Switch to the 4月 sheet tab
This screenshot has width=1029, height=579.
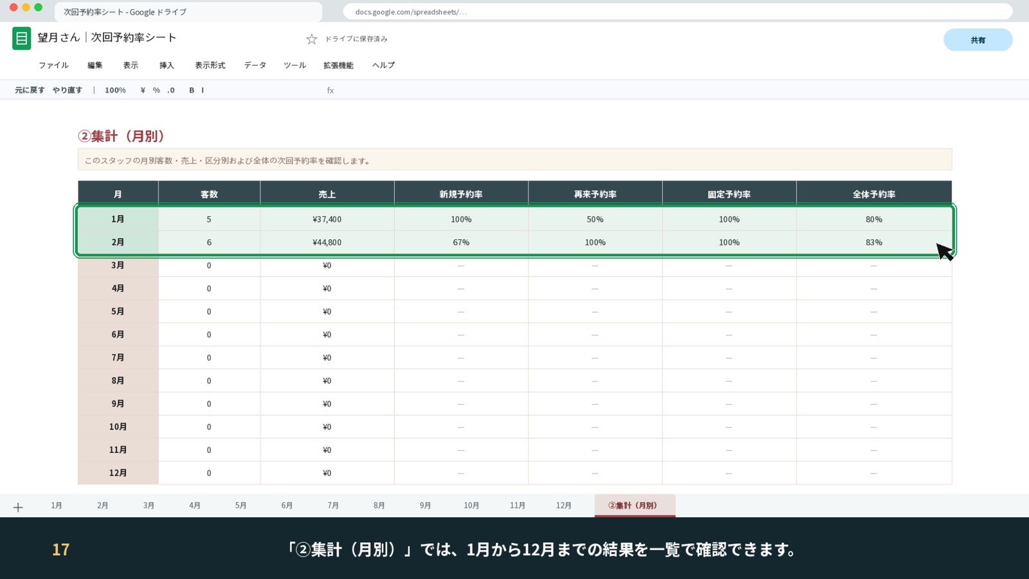click(x=195, y=506)
